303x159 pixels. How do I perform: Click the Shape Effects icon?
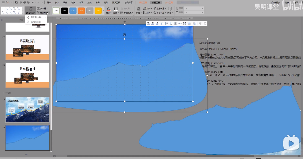(122, 12)
